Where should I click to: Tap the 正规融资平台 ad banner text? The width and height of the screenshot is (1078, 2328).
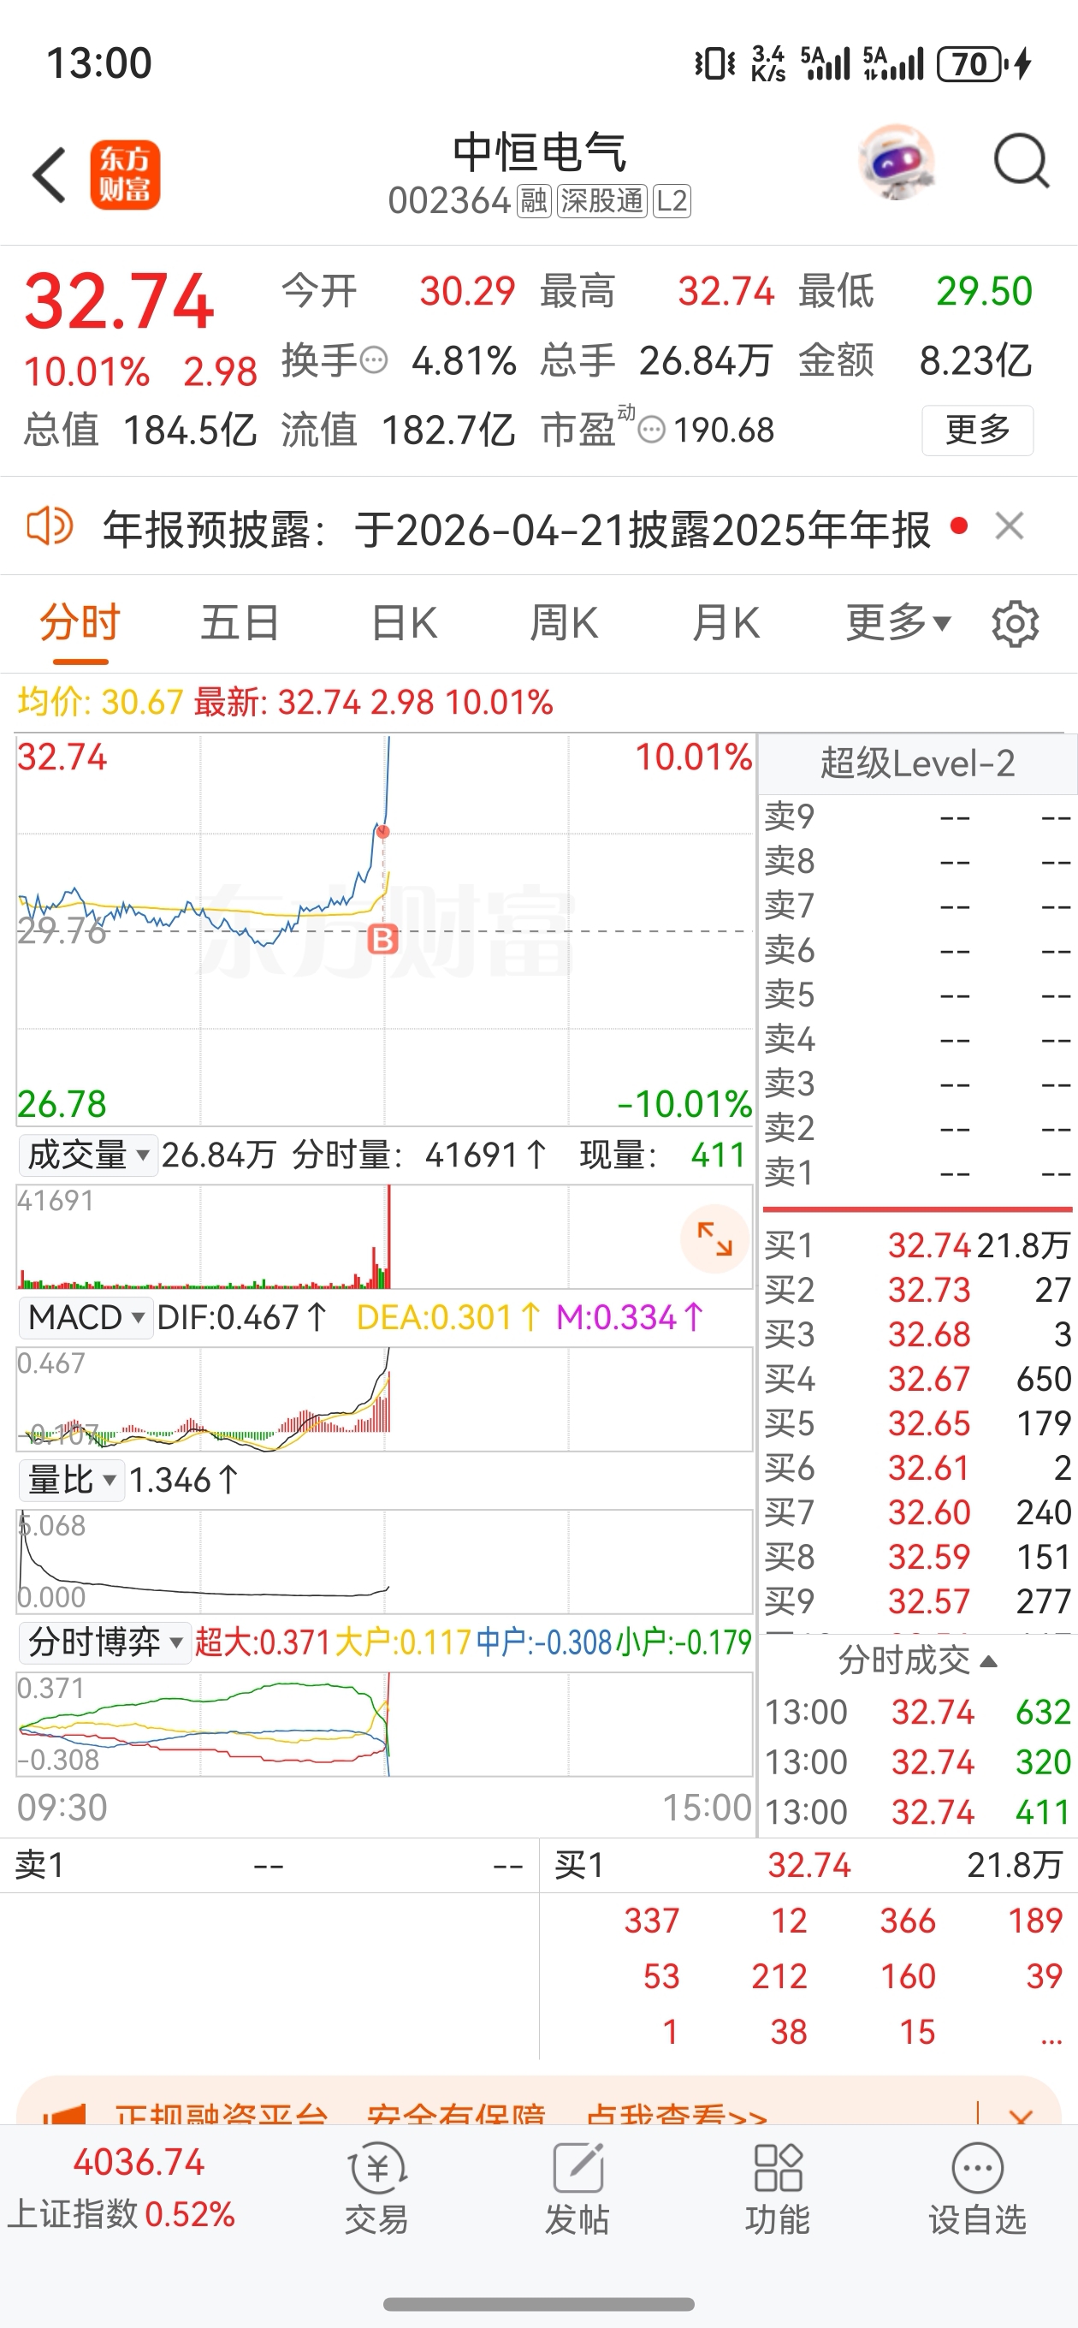pyautogui.click(x=441, y=2115)
